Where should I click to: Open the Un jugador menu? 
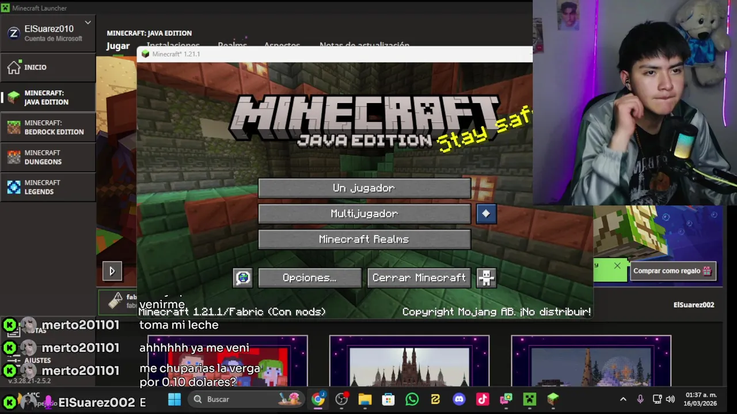click(364, 188)
